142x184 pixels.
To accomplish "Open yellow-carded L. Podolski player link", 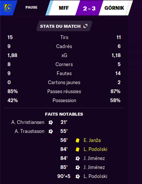I will 96,149.
